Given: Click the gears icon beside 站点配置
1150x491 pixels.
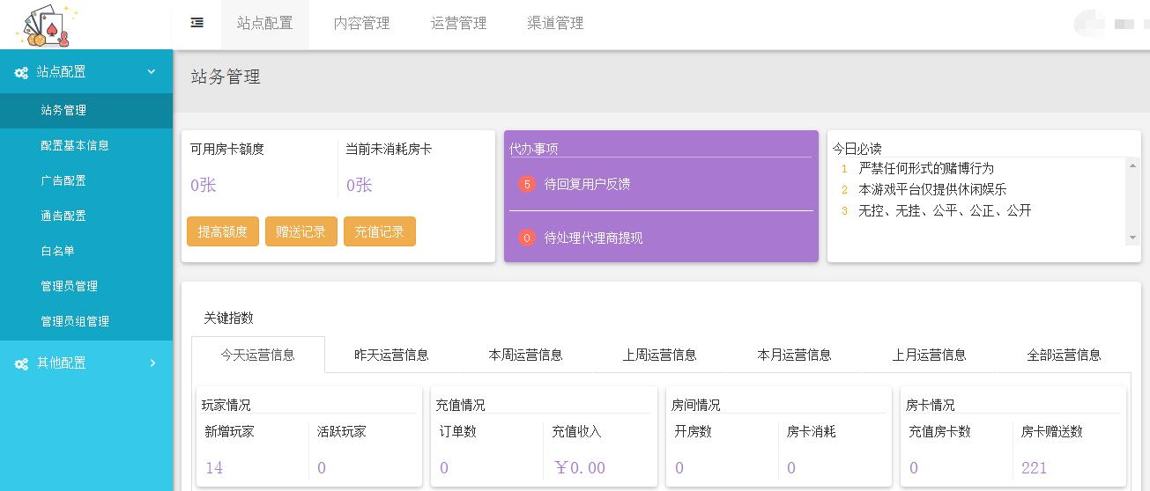Looking at the screenshot, I should (21, 73).
